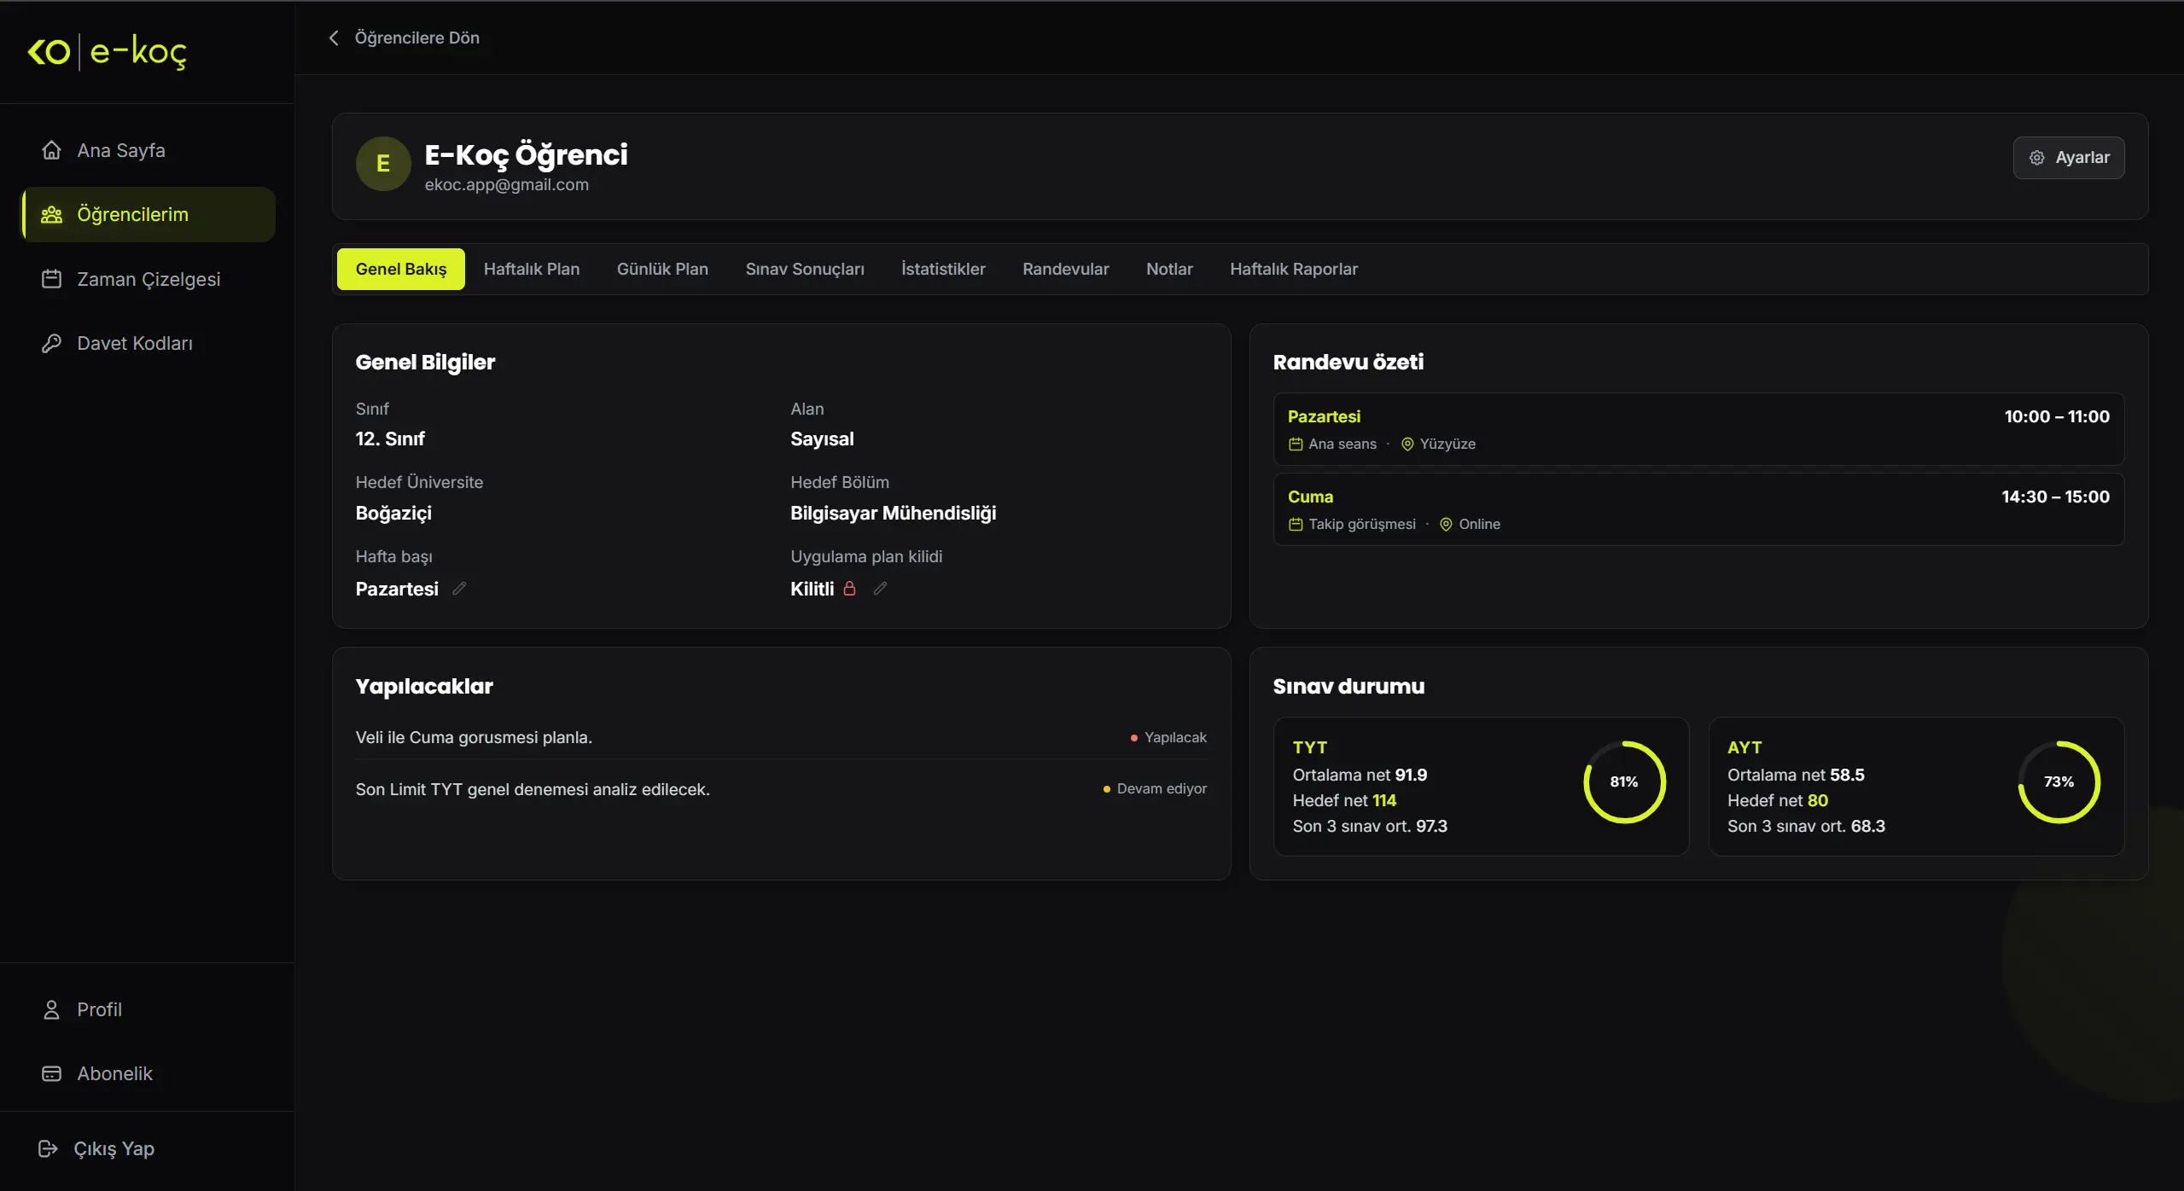Click the value 'Boğaziçi'
The height and width of the screenshot is (1191, 2184).
click(x=393, y=513)
